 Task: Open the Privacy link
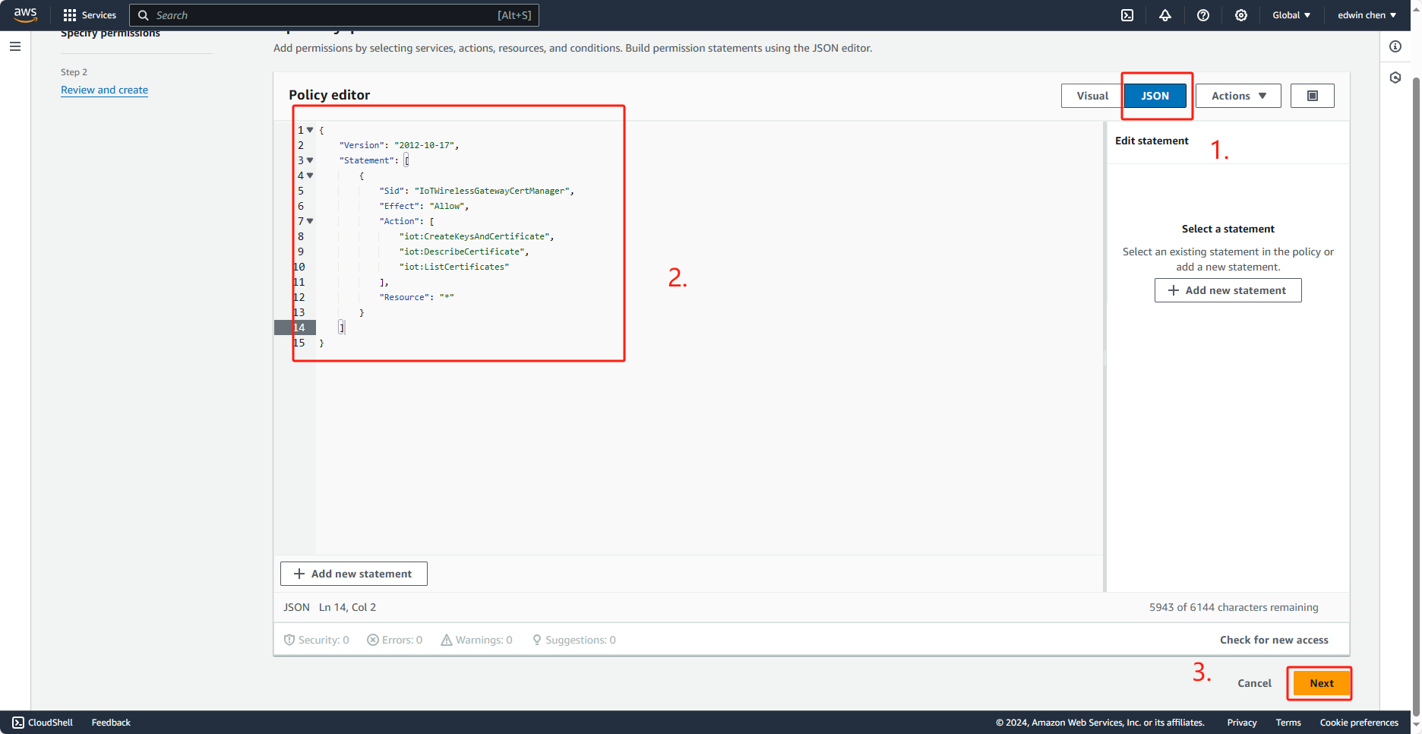pos(1241,723)
